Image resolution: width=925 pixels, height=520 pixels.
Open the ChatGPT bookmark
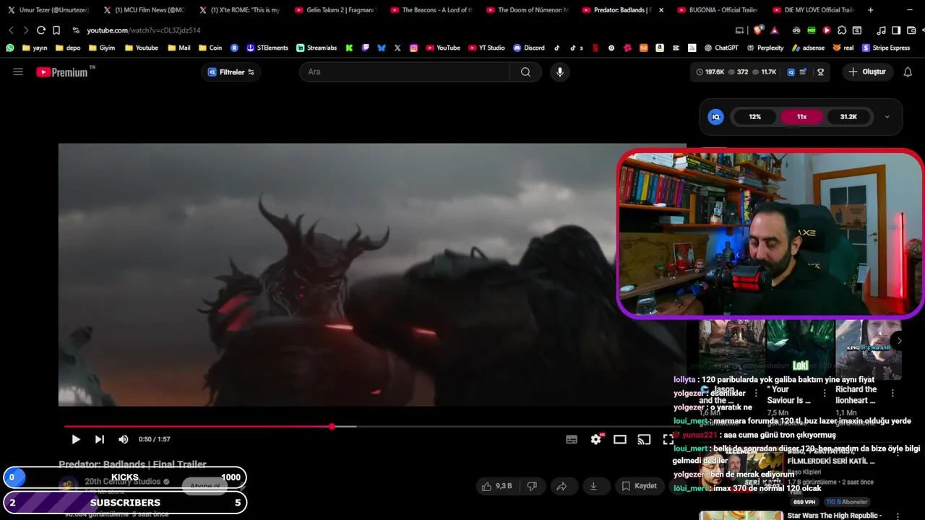(721, 48)
